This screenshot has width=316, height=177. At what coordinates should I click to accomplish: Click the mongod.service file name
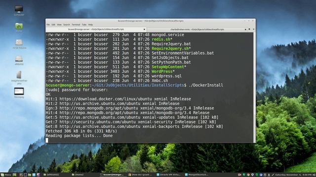pyautogui.click(x=168, y=35)
